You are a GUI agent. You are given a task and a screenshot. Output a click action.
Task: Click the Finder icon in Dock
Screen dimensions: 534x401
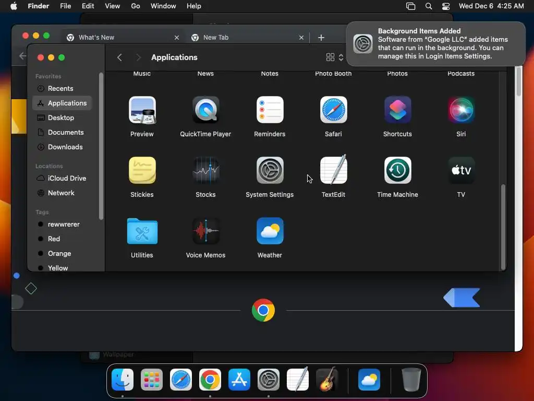click(123, 380)
